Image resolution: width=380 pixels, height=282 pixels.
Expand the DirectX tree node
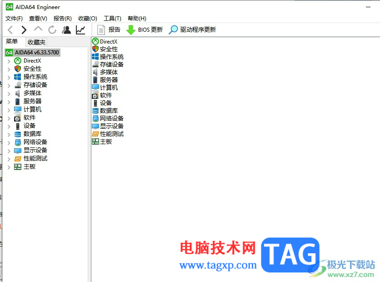pyautogui.click(x=9, y=61)
